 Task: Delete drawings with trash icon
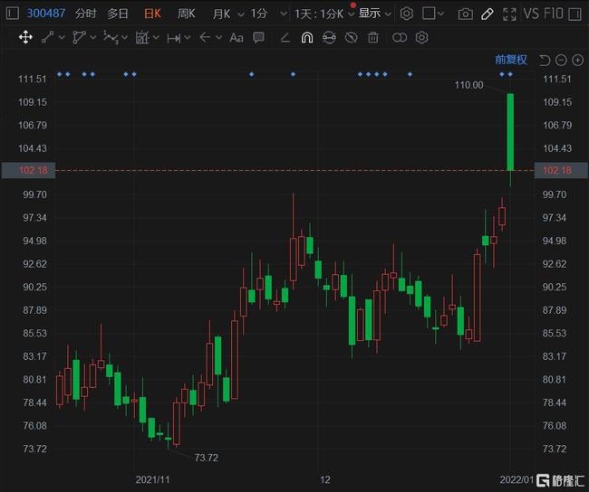[373, 37]
